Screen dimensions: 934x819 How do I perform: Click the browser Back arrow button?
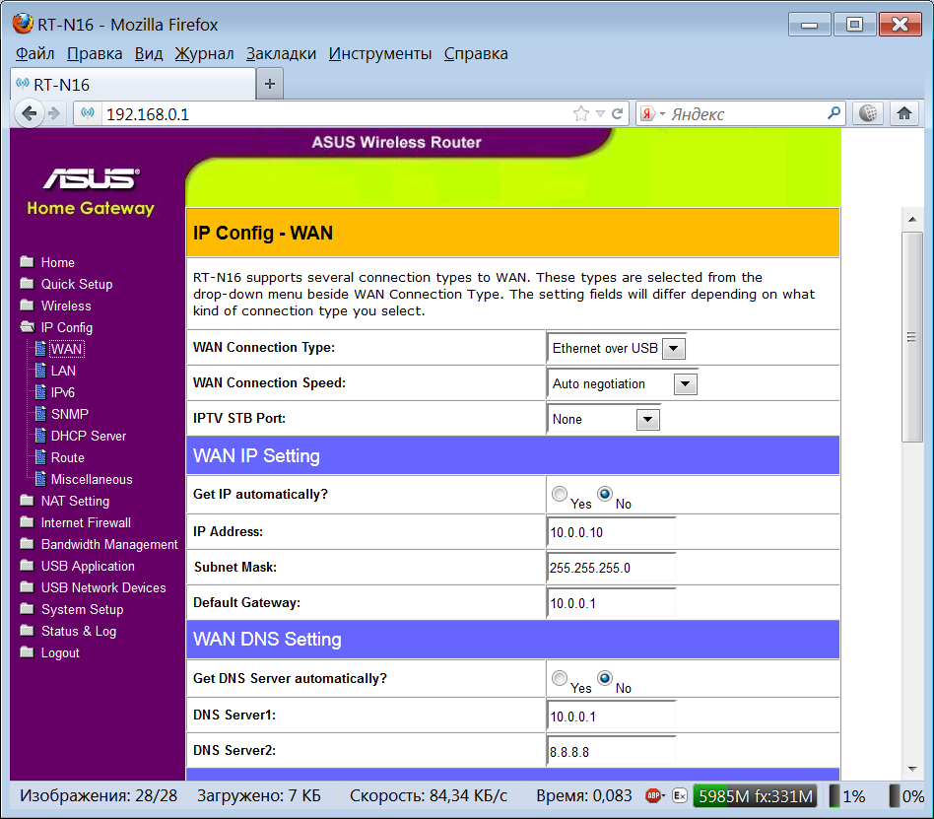click(x=30, y=113)
